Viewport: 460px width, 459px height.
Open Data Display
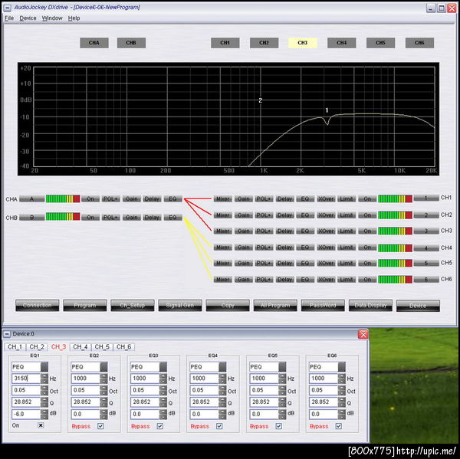click(x=370, y=306)
